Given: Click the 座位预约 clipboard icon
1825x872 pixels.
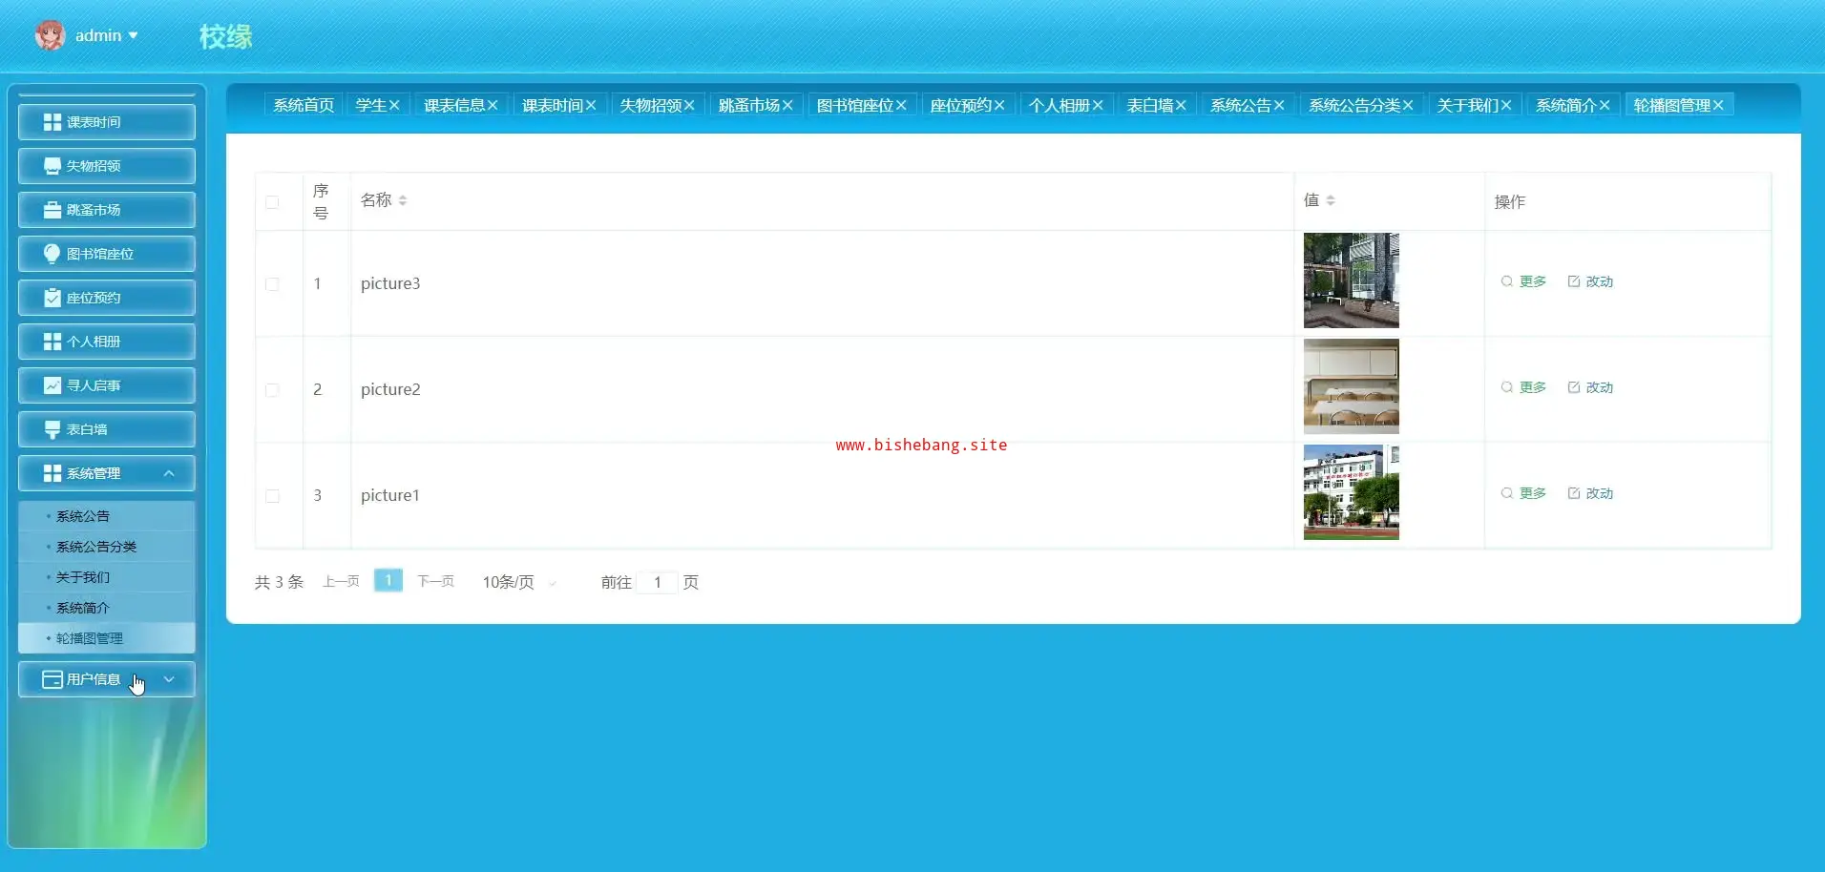Looking at the screenshot, I should click(x=52, y=298).
